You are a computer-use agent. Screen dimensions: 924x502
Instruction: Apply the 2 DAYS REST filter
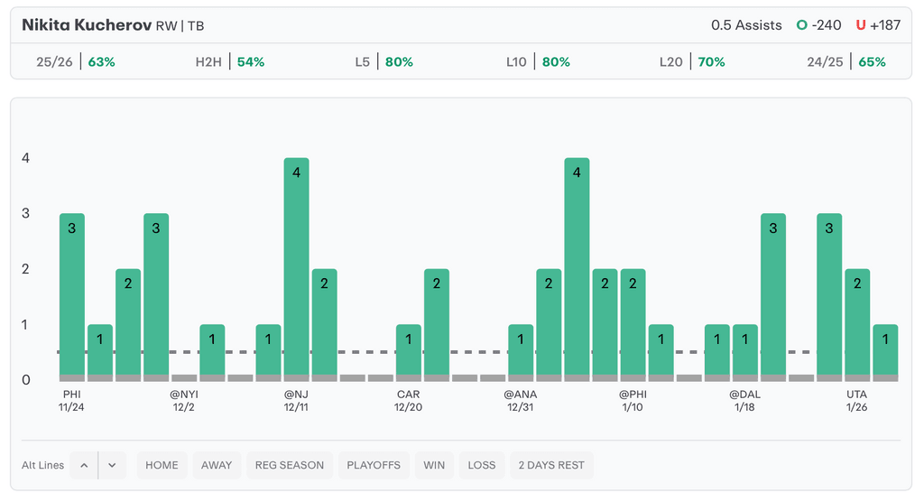pyautogui.click(x=551, y=465)
